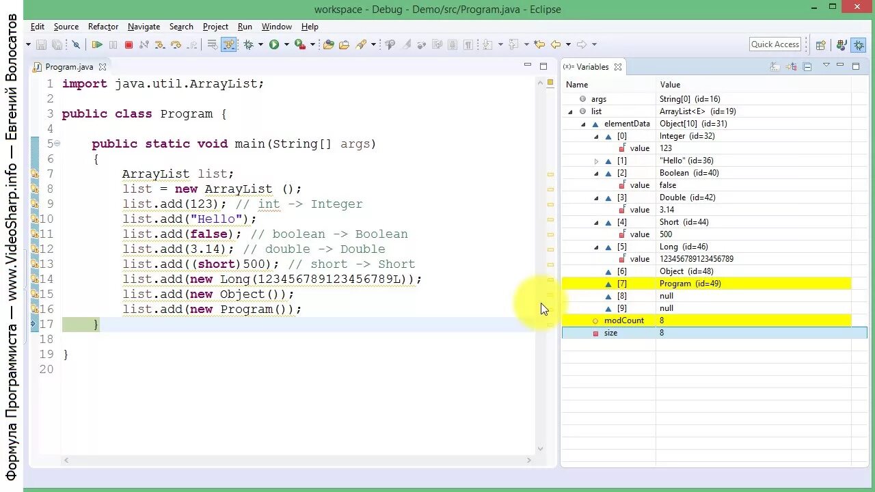The image size is (875, 492).
Task: Launch Debug with the bug icon
Action: [x=249, y=44]
